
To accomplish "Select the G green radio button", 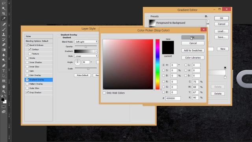I will pyautogui.click(x=163, y=87).
